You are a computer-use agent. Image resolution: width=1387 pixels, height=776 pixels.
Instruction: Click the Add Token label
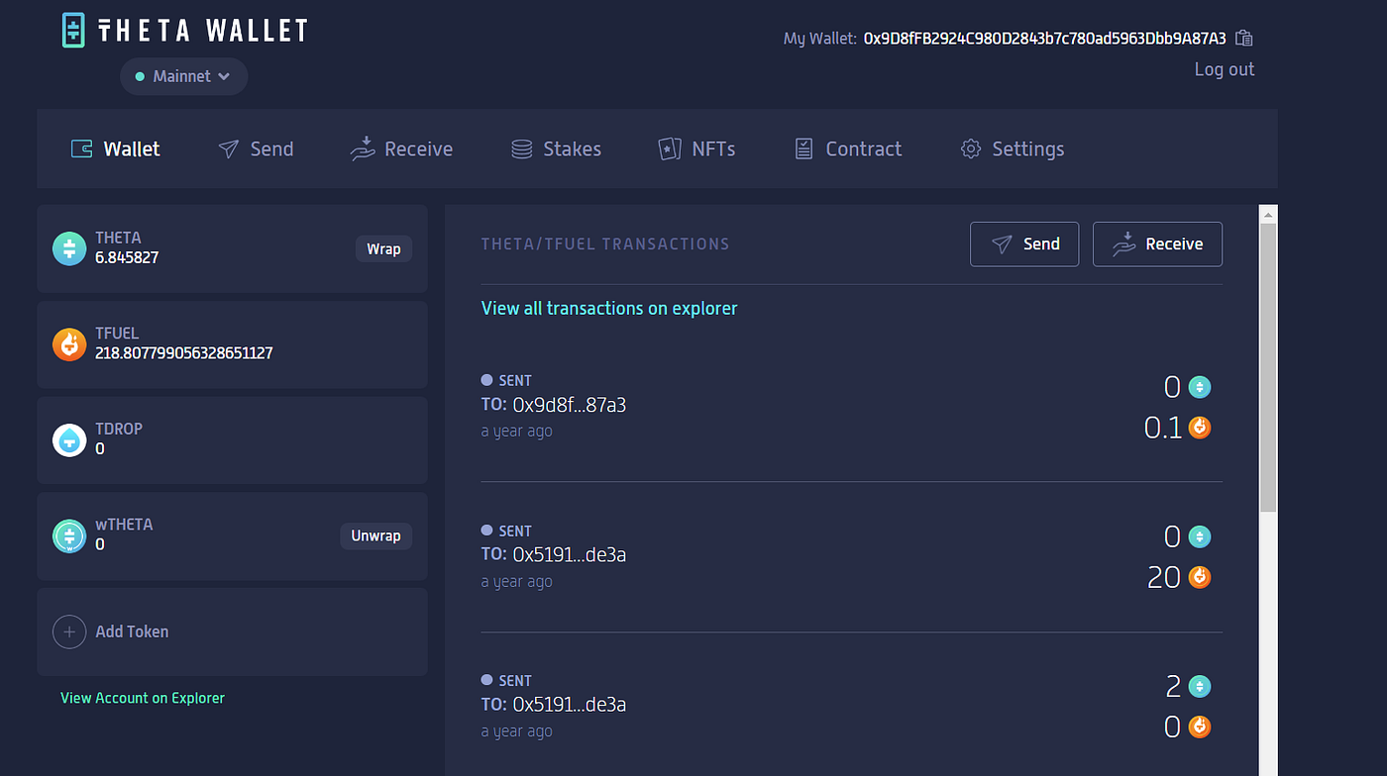[x=132, y=631]
